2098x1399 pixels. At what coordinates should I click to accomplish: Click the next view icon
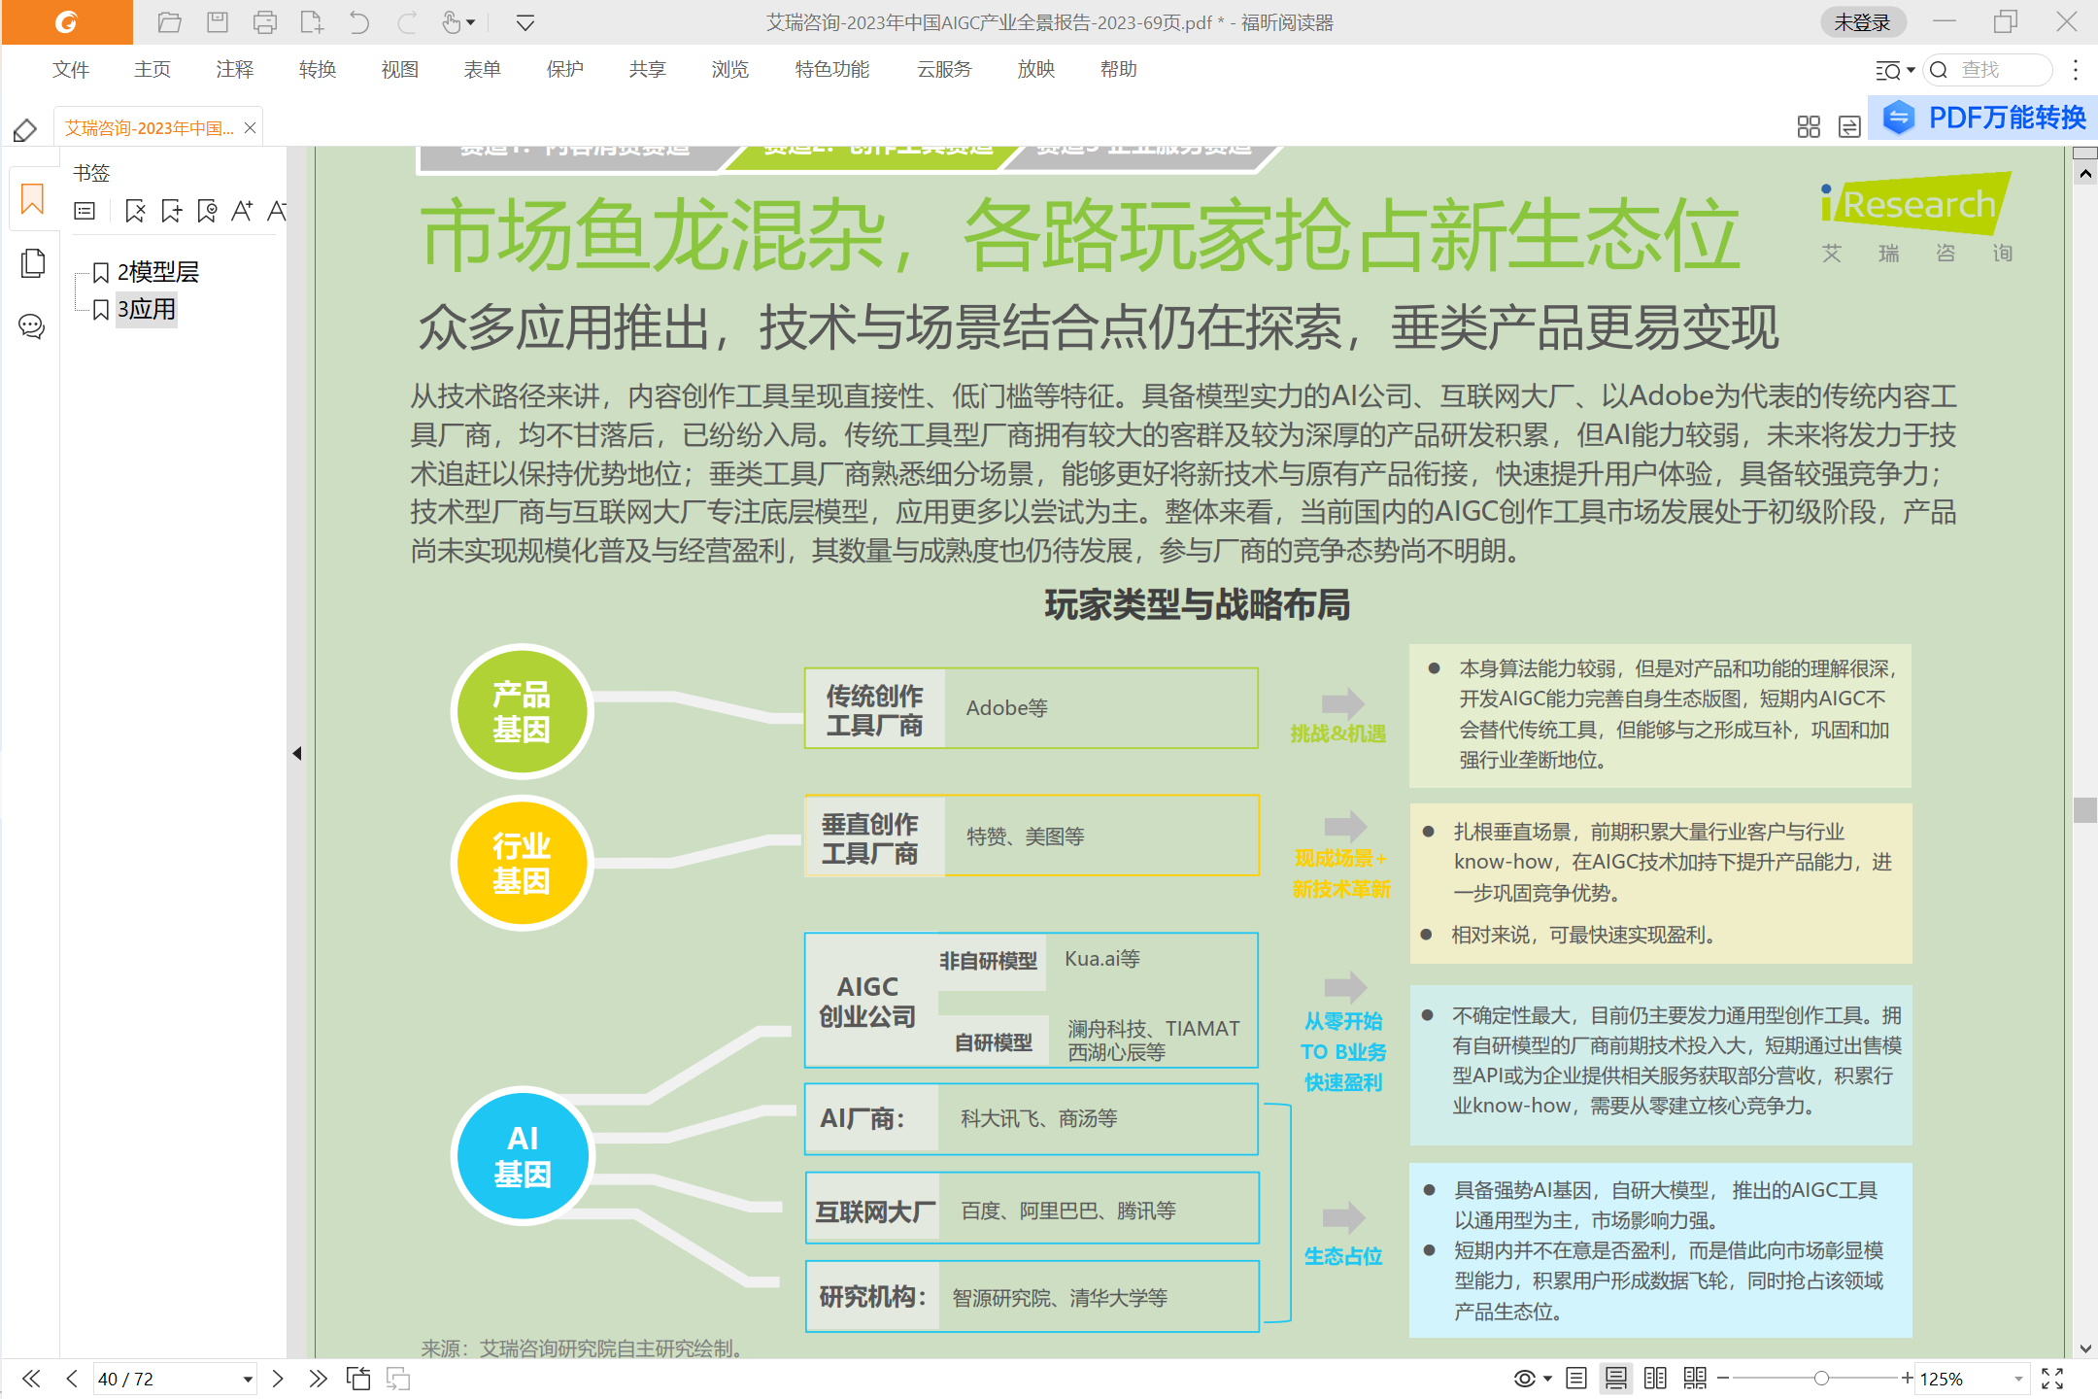(398, 1379)
